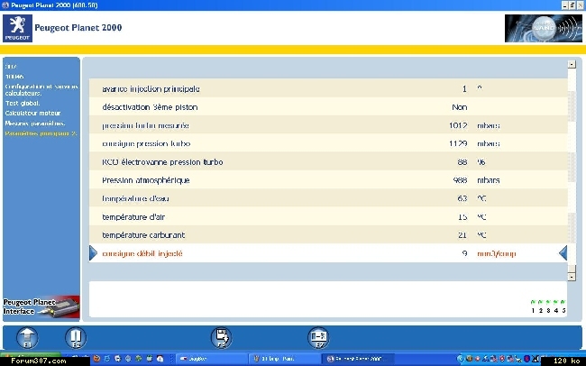Switch to the first taskbar window button
The height and width of the screenshot is (366, 586).
click(x=211, y=359)
